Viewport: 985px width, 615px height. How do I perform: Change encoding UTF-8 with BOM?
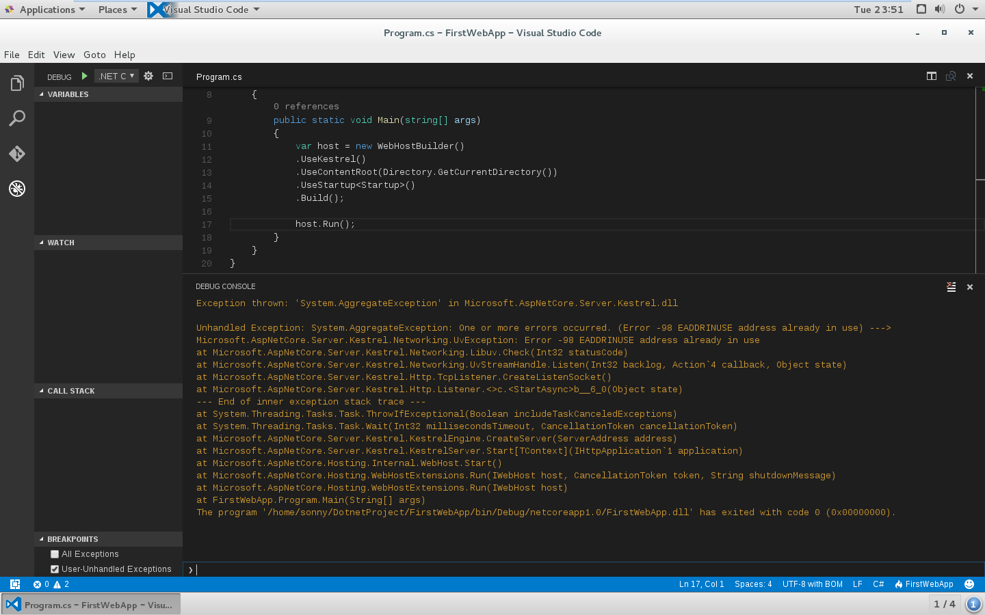pos(813,584)
